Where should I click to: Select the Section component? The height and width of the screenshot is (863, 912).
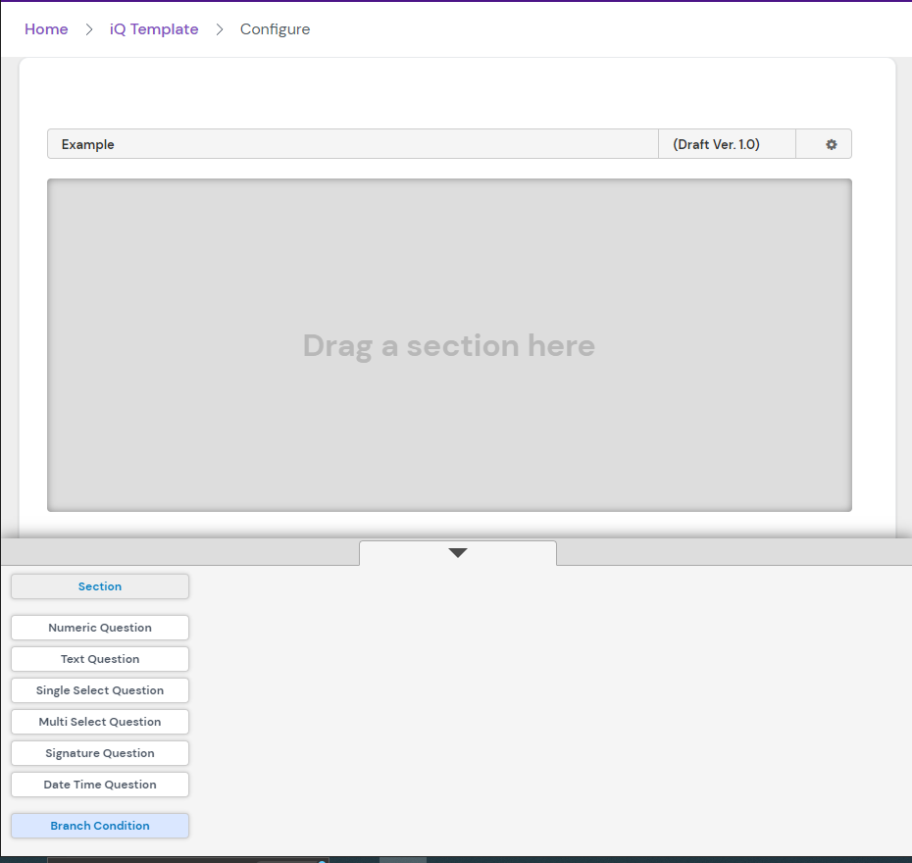(x=99, y=585)
